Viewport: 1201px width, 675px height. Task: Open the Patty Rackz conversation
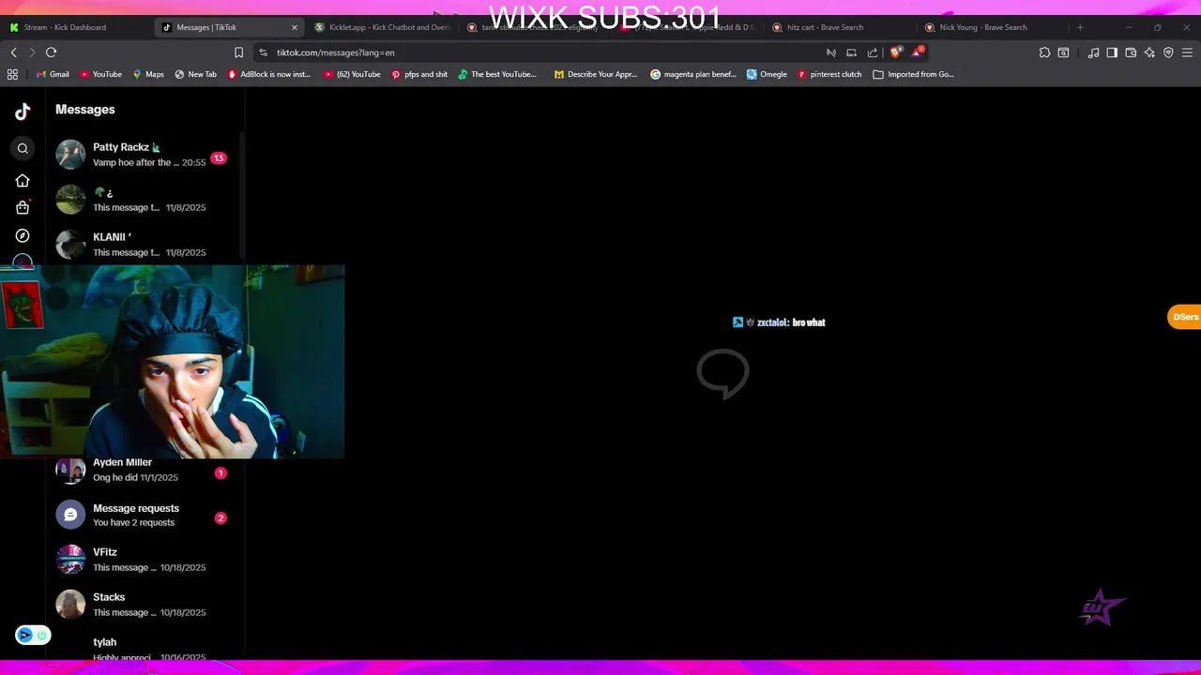click(143, 155)
